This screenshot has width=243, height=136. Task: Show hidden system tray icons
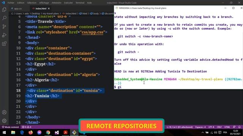pyautogui.click(x=203, y=133)
